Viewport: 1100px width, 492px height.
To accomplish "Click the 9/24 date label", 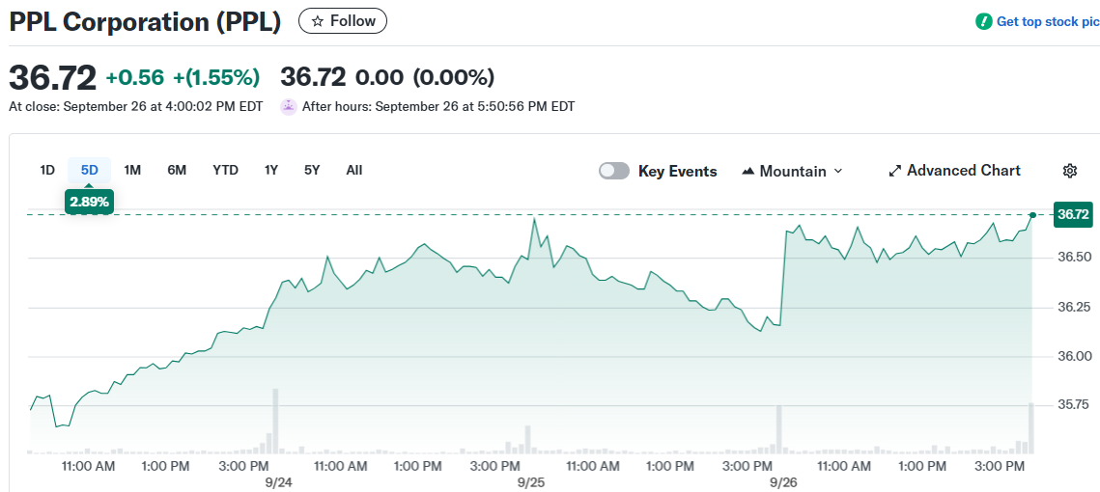I will (279, 483).
